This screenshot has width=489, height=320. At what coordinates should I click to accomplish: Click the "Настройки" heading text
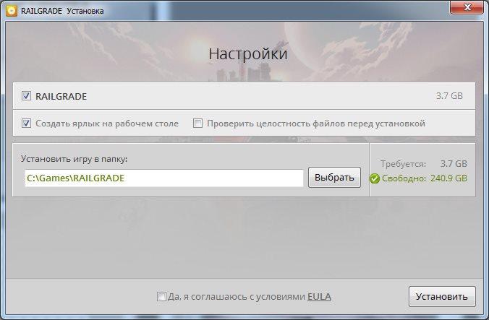click(248, 54)
